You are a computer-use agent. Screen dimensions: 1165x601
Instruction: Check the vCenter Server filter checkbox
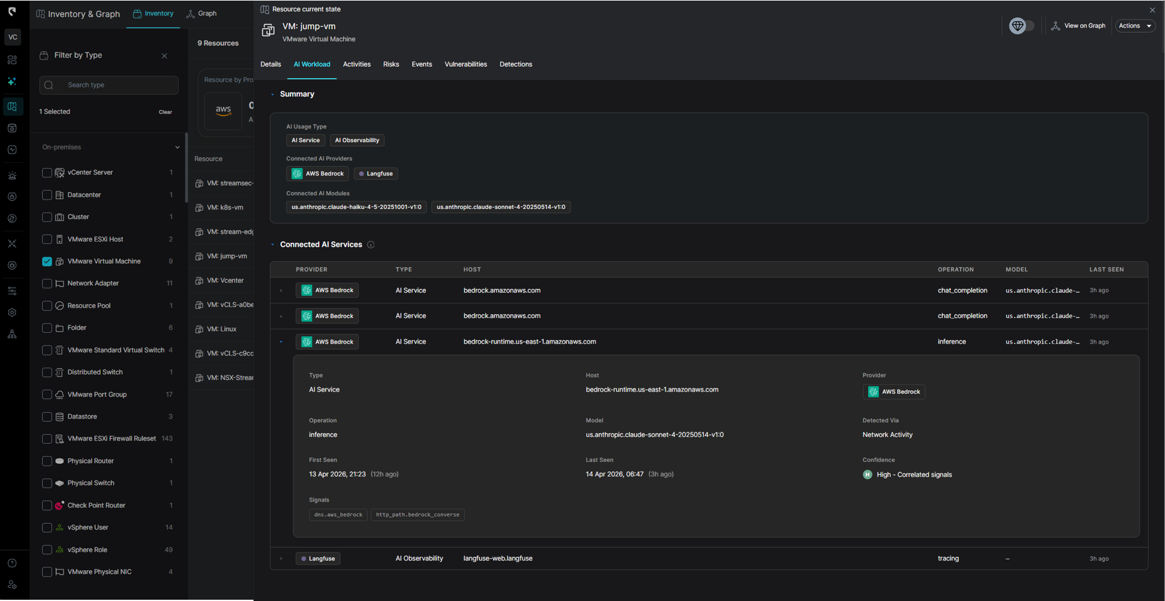[x=47, y=172]
